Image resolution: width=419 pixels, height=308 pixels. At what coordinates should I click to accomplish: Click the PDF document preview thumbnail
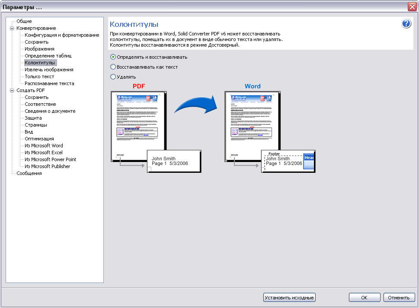[139, 126]
